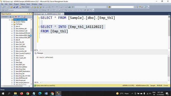This screenshot has height=96, width=171.
Task: Click the Windows Start button
Action: coord(3,94)
